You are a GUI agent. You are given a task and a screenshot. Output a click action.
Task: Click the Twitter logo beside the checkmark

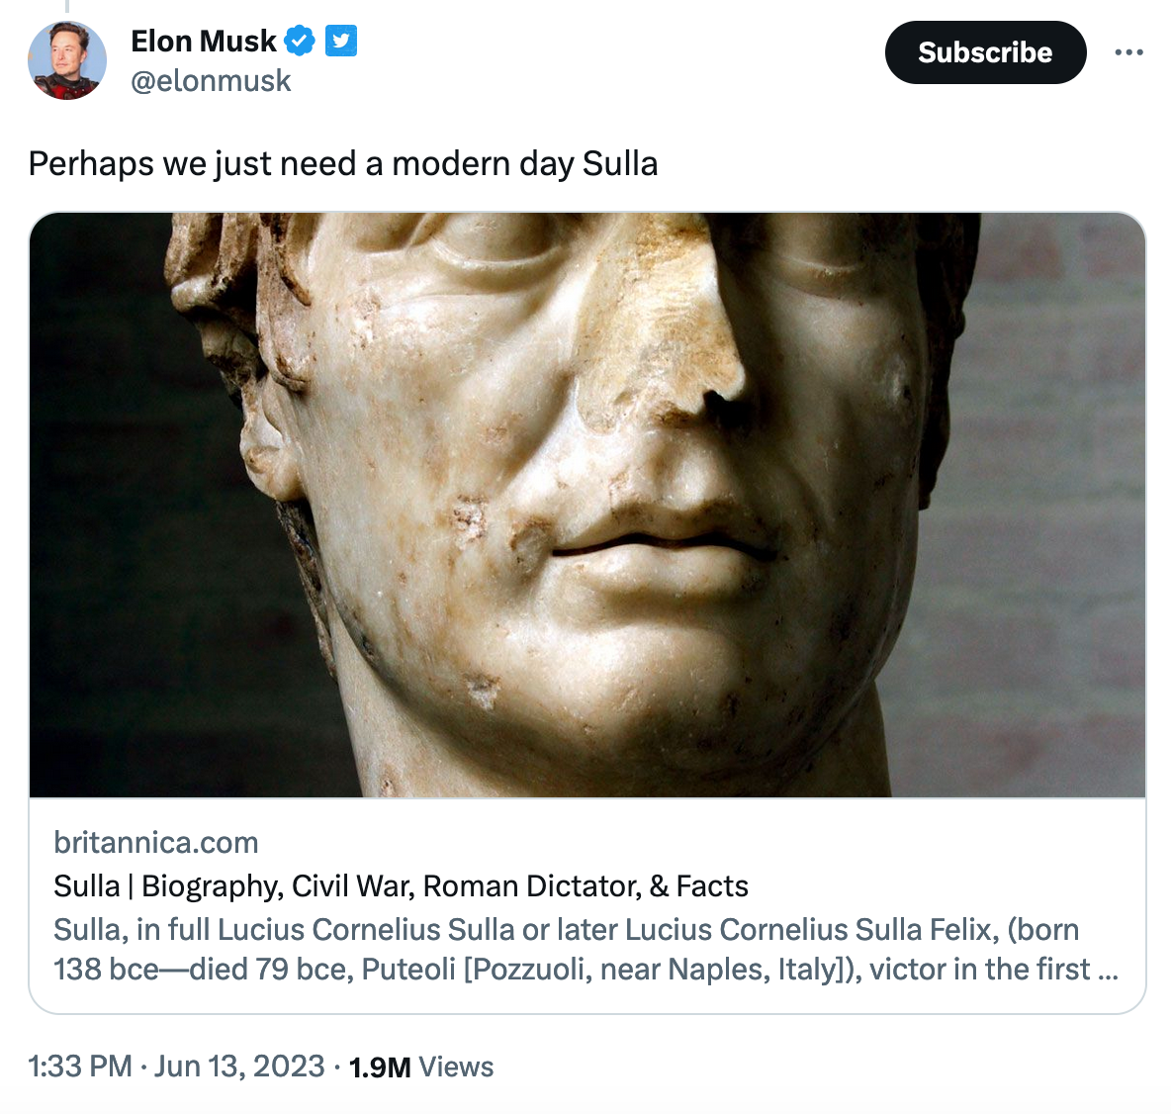340,41
